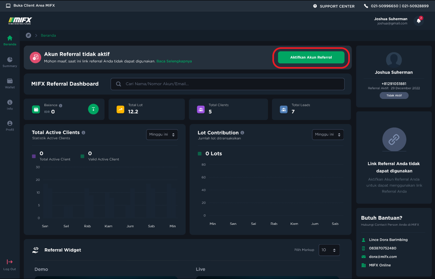Click the phone icon in top bar
The width and height of the screenshot is (435, 279).
tap(366, 6)
